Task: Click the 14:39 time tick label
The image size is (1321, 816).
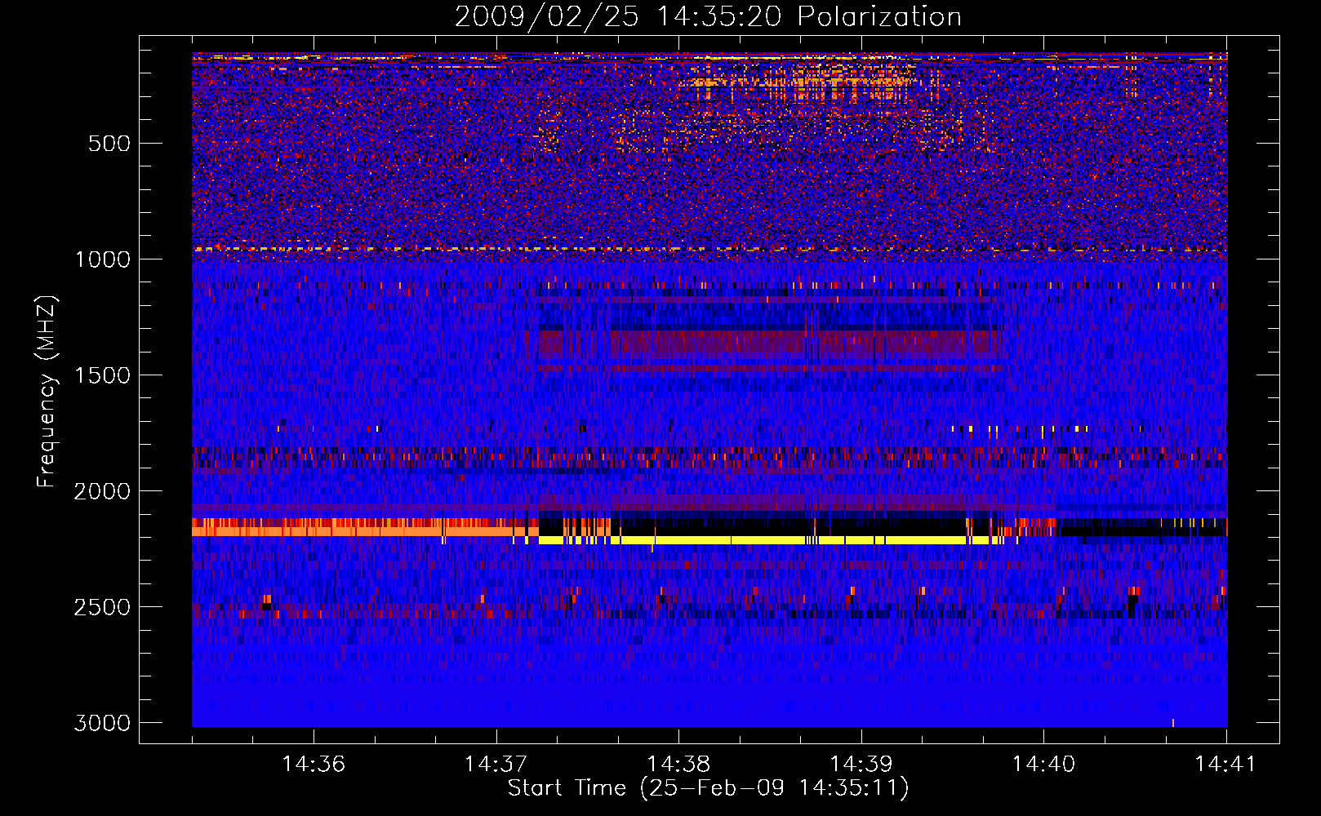Action: 861,764
